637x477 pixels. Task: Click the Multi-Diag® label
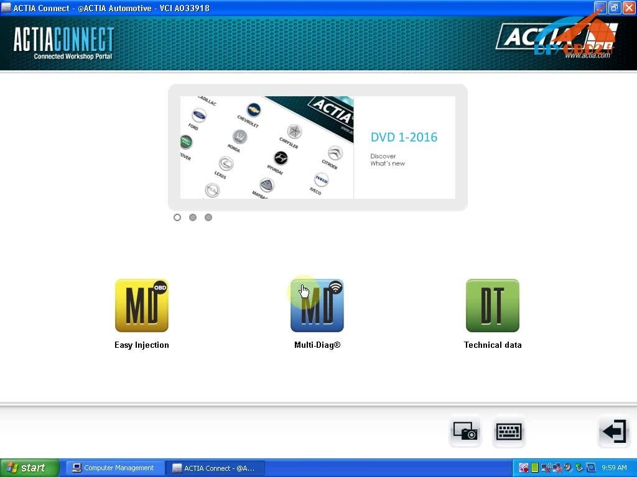tap(317, 345)
